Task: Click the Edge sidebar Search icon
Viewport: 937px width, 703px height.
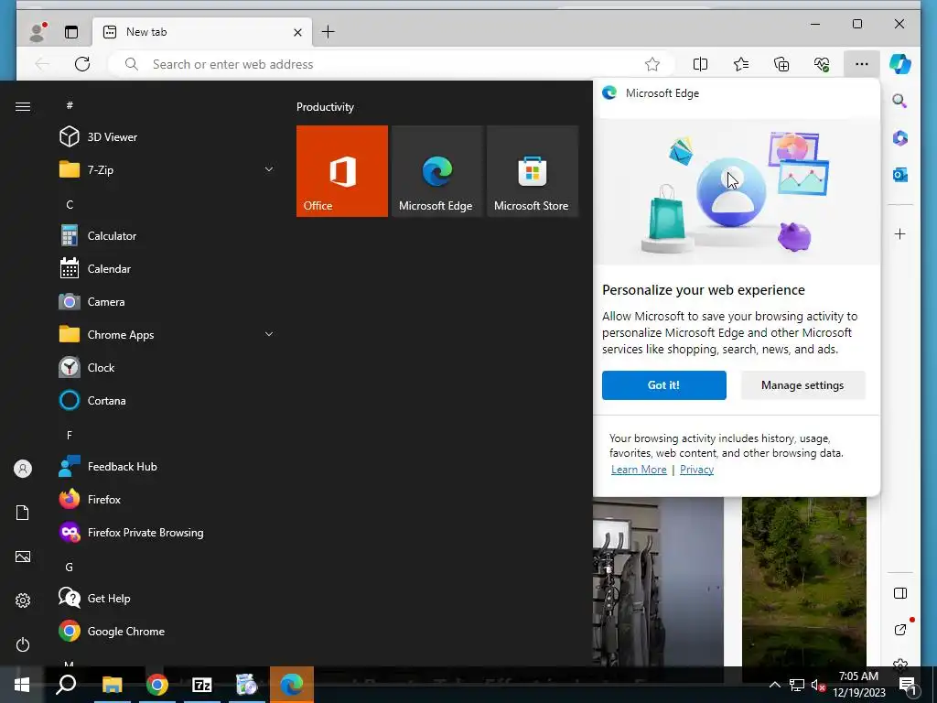Action: click(x=900, y=101)
